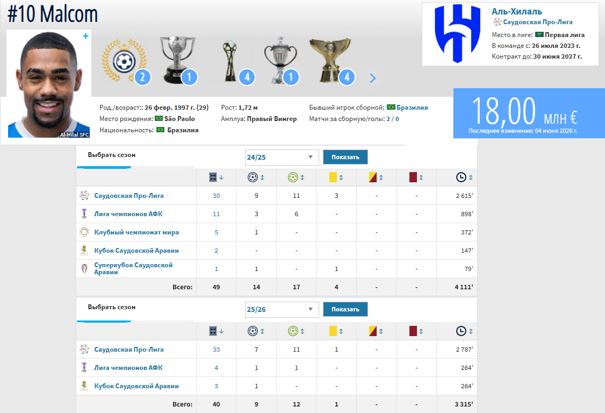
Task: Open Суперкубок Саудовской Аравии link
Action: pyautogui.click(x=133, y=268)
